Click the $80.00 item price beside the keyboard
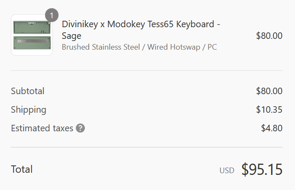Image resolution: width=295 pixels, height=190 pixels. (269, 36)
